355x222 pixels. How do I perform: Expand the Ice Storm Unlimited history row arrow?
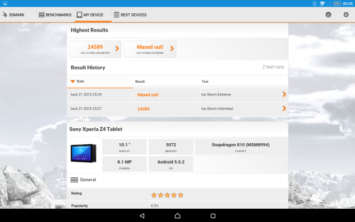click(284, 108)
